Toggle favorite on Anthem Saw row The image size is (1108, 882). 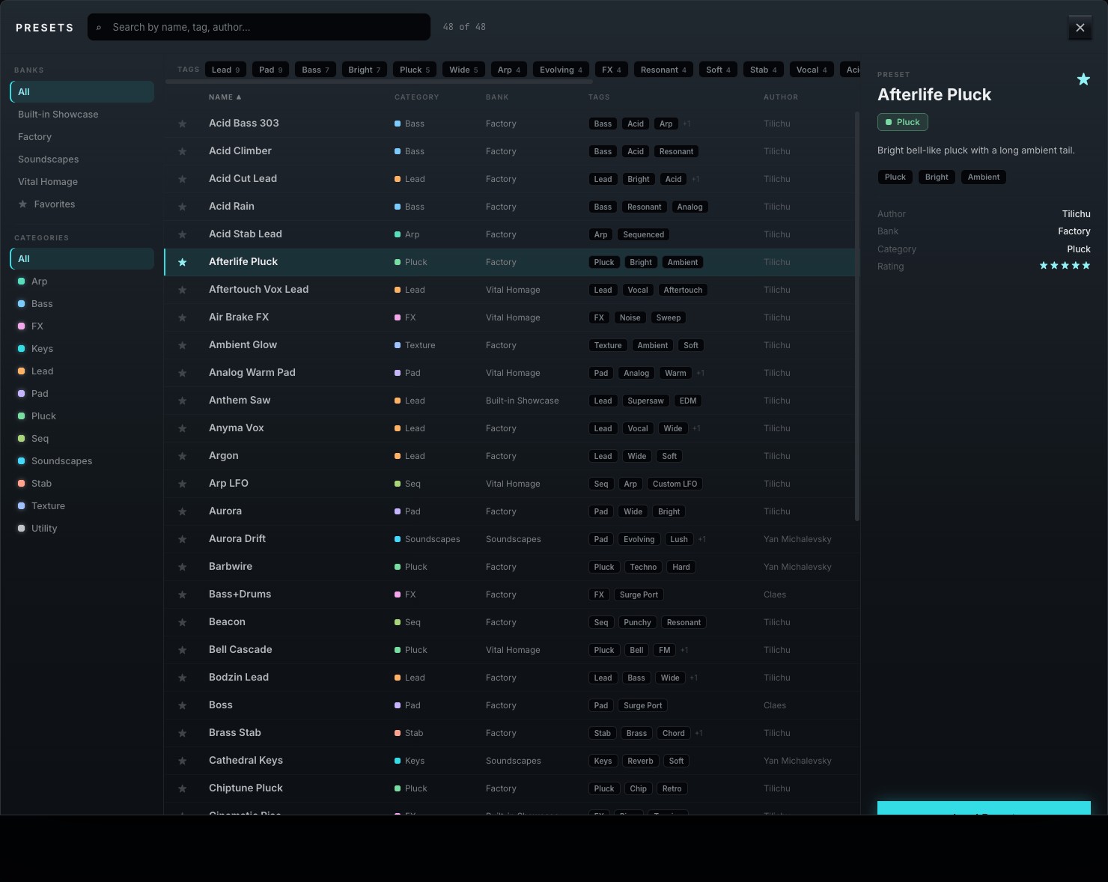[182, 401]
